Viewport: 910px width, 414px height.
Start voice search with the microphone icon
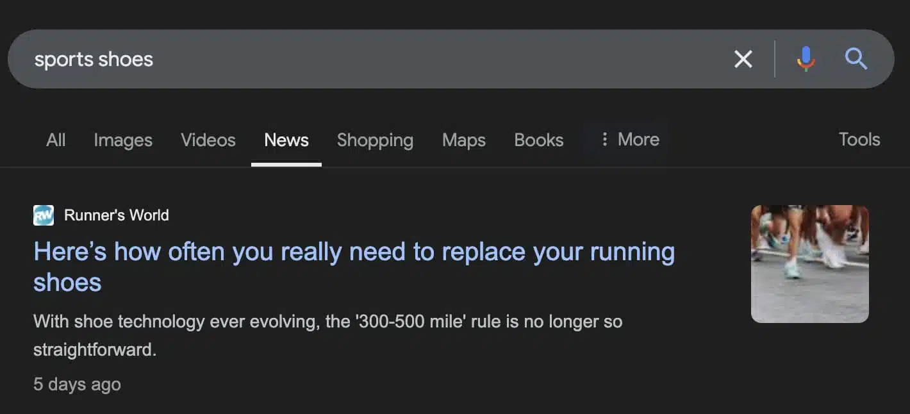click(806, 59)
